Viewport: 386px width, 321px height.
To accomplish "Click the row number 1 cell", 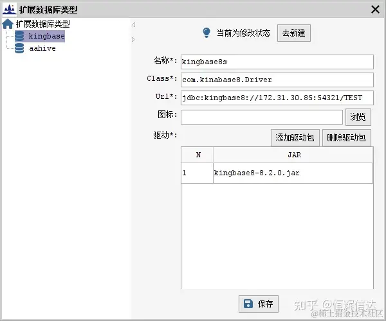I will (x=198, y=173).
